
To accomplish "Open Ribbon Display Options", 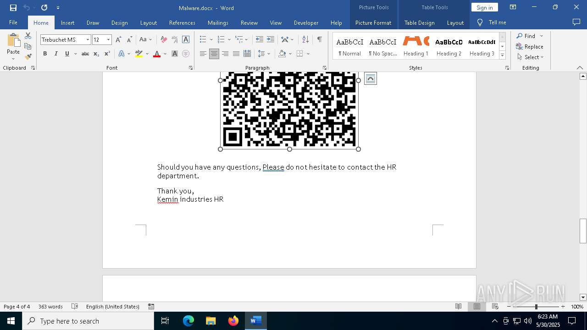I will pyautogui.click(x=513, y=7).
